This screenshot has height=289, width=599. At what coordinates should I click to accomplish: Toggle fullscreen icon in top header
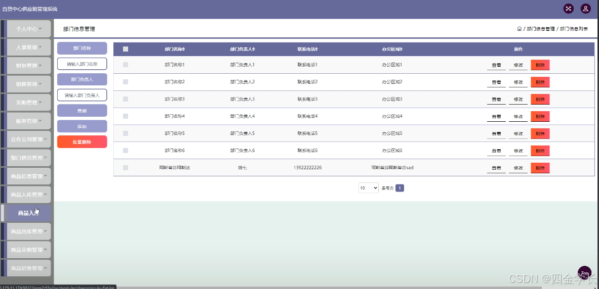coord(569,9)
